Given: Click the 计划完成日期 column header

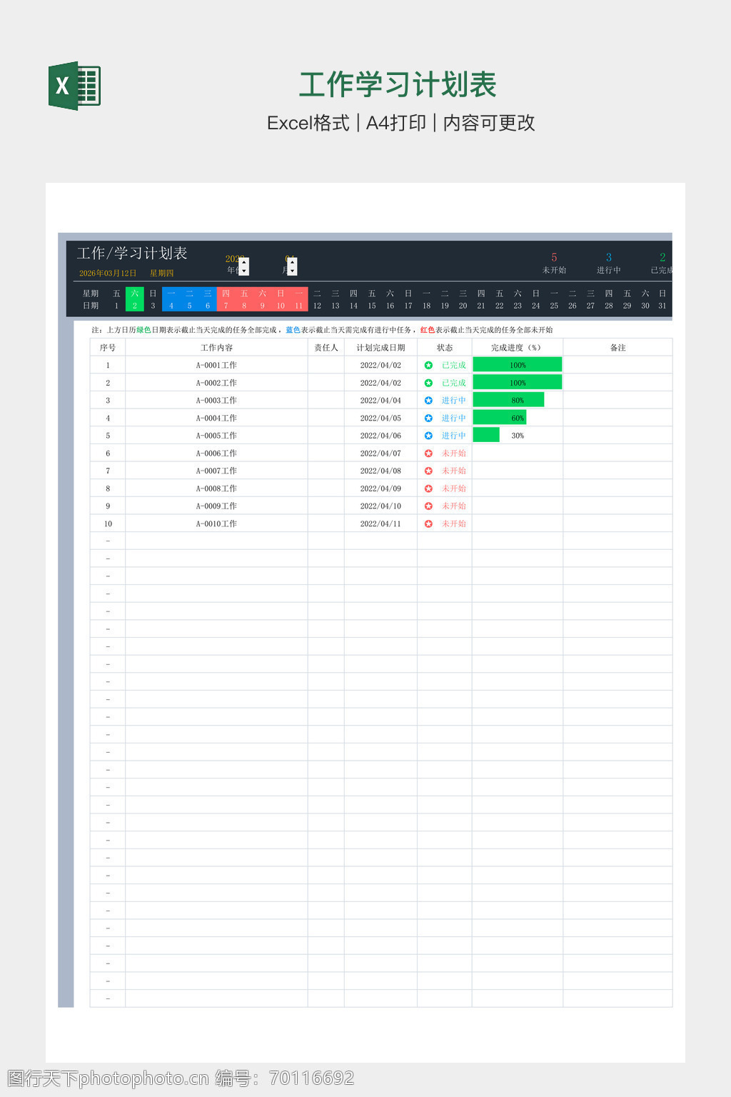Looking at the screenshot, I should tap(380, 348).
